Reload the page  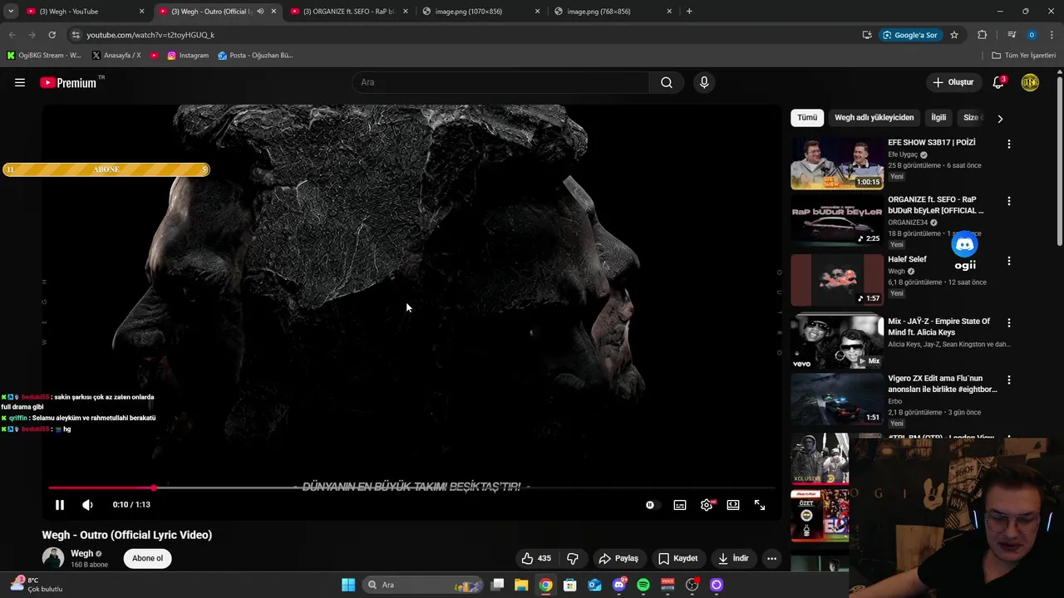(52, 35)
